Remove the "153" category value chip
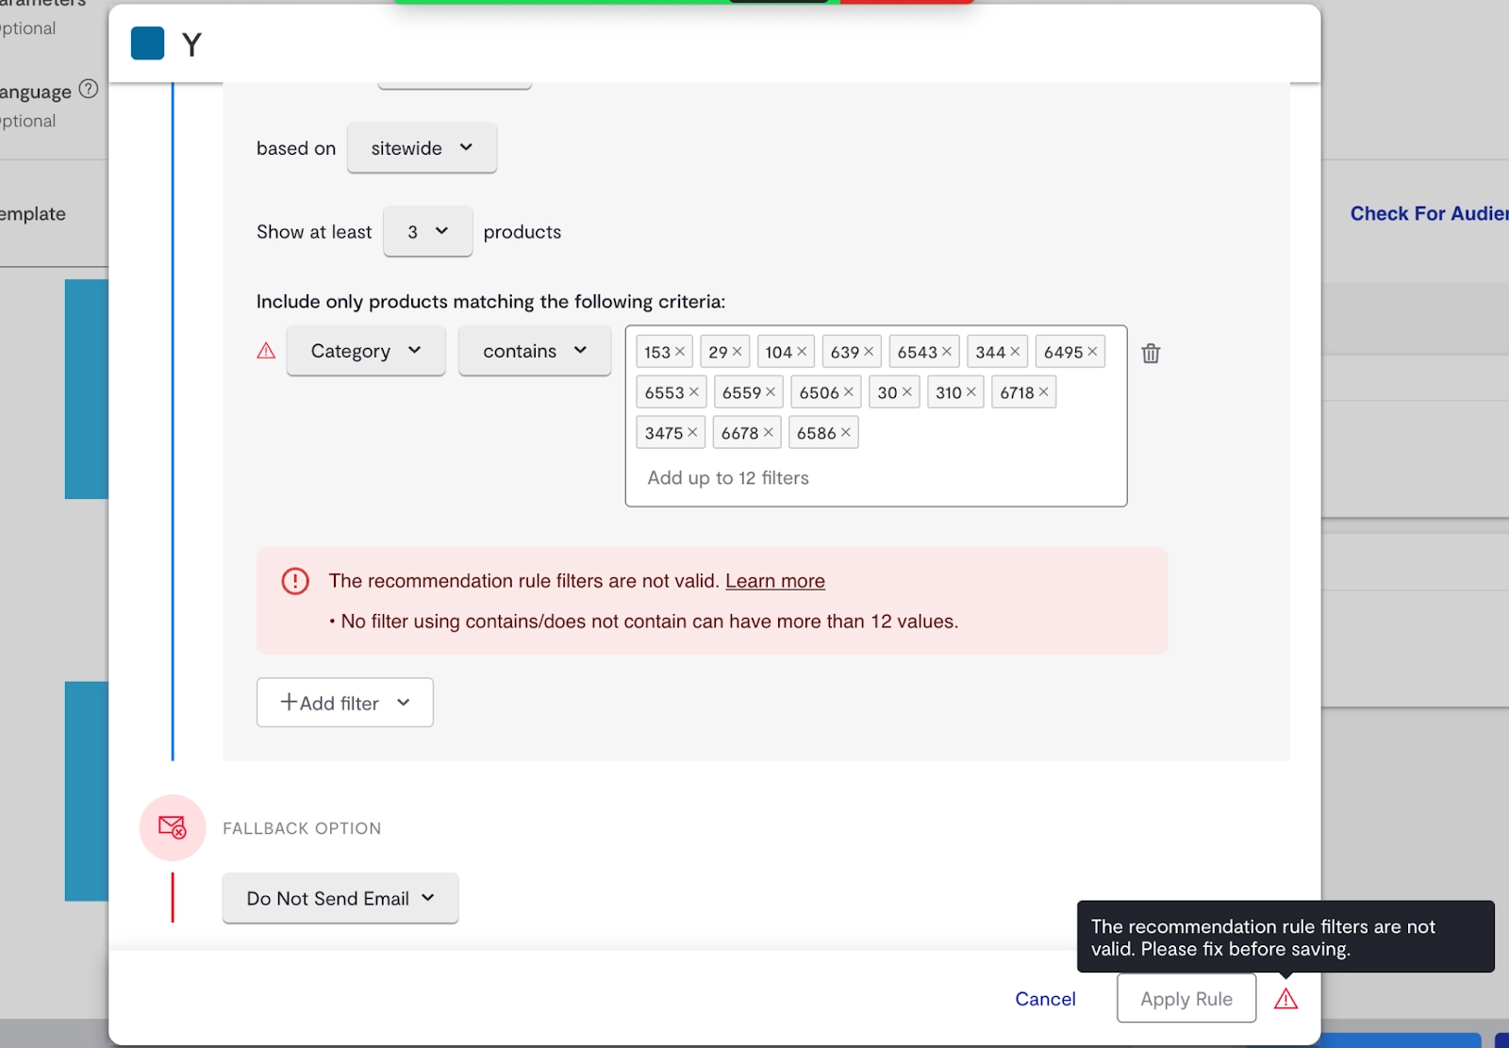This screenshot has width=1509, height=1048. (x=682, y=351)
